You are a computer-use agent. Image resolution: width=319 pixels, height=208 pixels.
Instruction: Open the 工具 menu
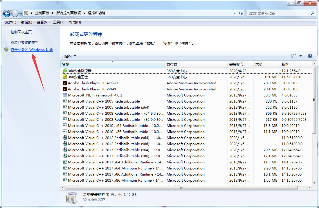(59, 22)
